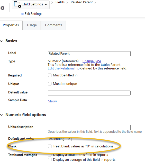
Task: Collapse the Basics section
Action: pos(1,41)
